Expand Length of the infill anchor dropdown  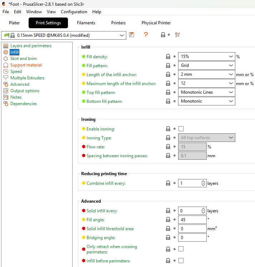click(207, 74)
